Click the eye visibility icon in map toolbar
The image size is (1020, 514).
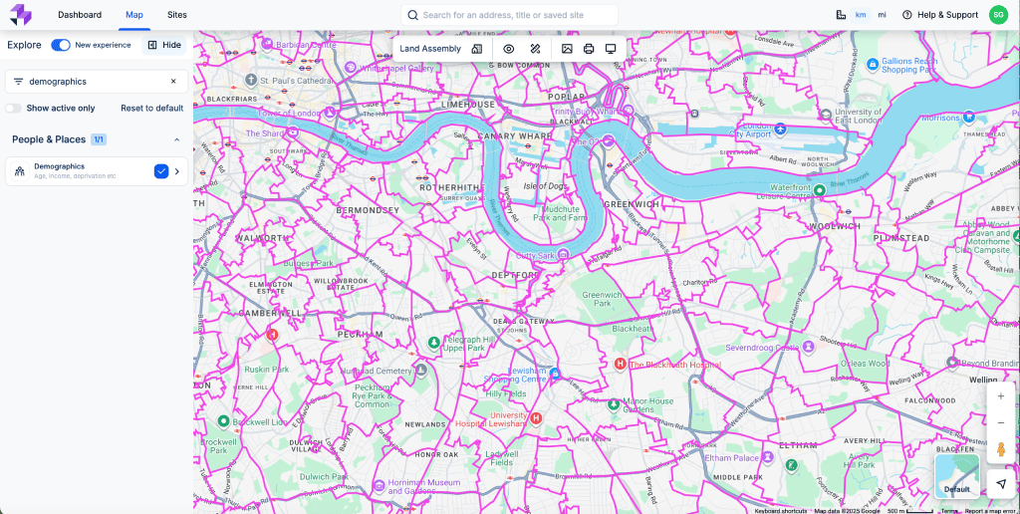pos(508,49)
